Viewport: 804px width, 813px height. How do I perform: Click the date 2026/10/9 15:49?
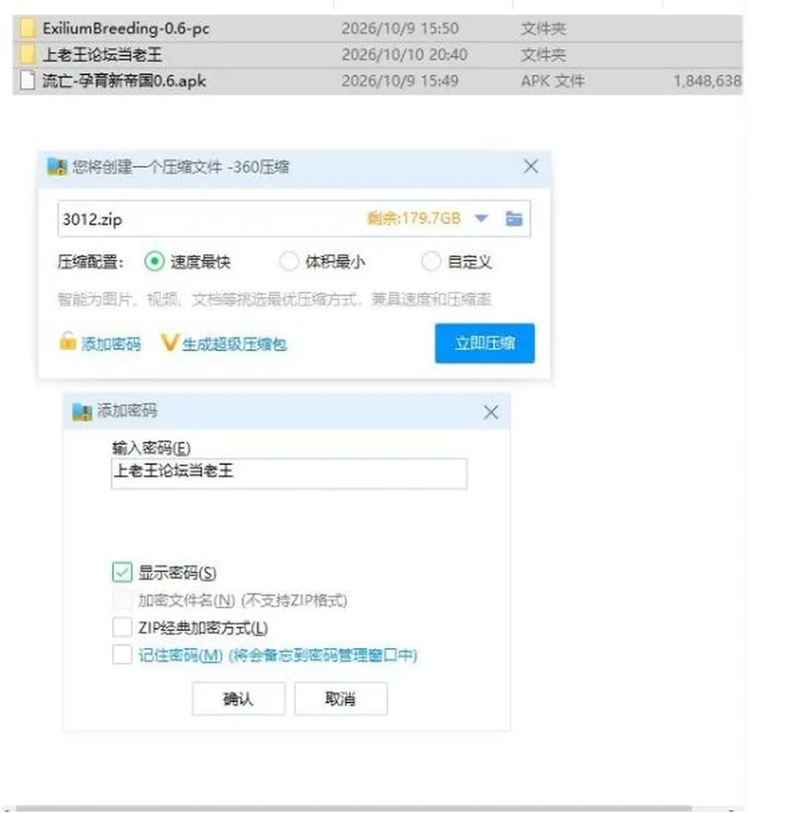pyautogui.click(x=400, y=81)
